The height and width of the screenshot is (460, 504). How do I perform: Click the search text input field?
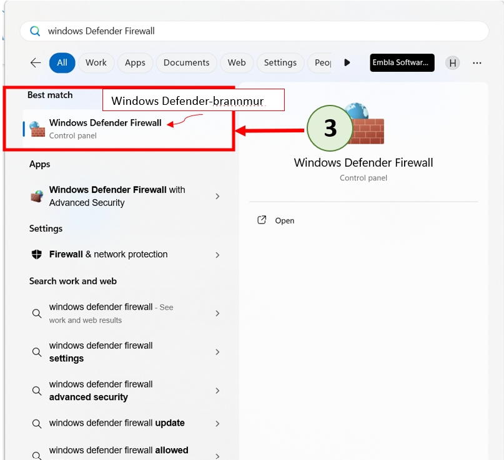tap(250, 31)
